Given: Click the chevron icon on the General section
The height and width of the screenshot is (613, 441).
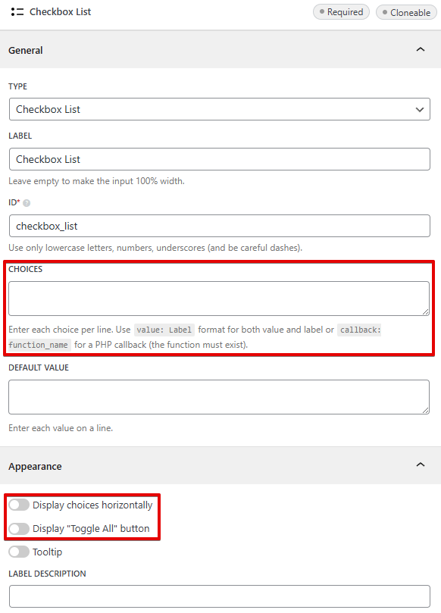Looking at the screenshot, I should click(x=421, y=49).
